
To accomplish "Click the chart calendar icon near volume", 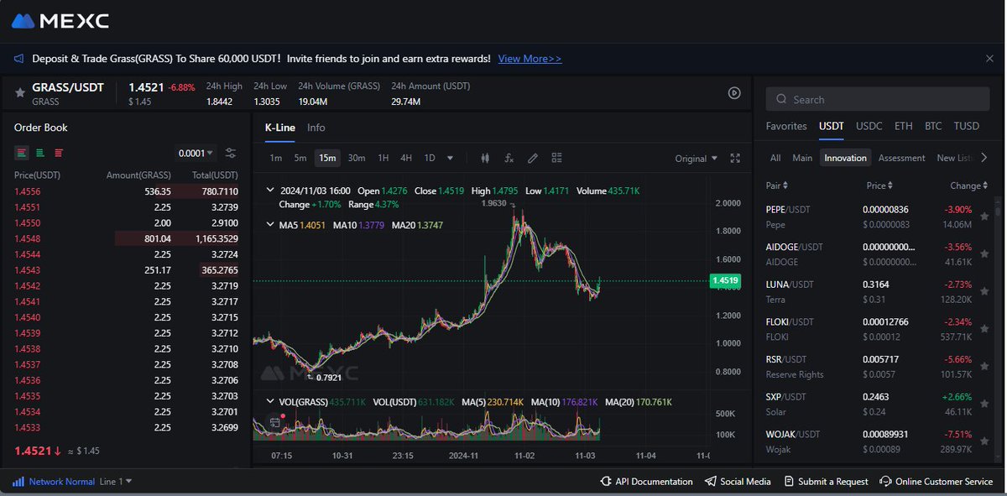I will click(x=274, y=422).
